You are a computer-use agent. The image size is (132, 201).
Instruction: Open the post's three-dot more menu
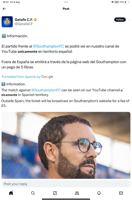click(129, 20)
